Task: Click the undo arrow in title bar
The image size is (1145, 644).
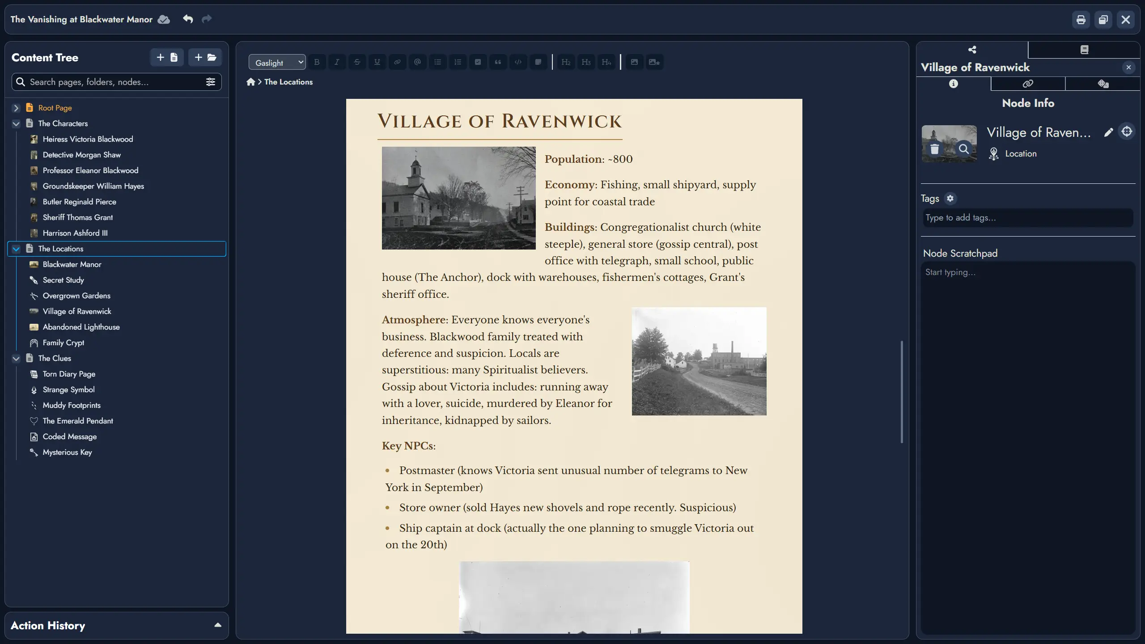Action: [x=188, y=19]
